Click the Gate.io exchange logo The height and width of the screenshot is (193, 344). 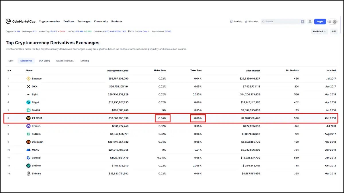pos(28,158)
